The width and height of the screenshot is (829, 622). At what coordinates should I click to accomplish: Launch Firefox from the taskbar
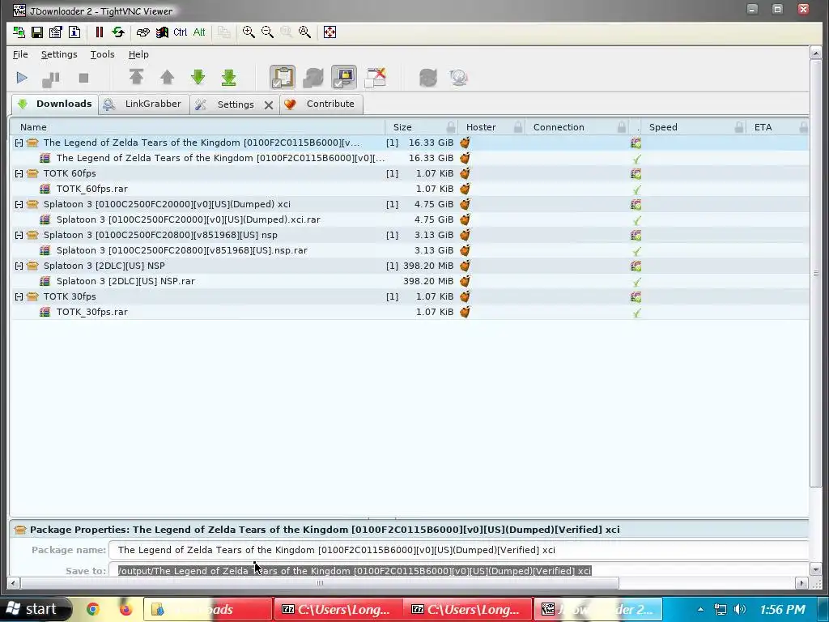(125, 609)
